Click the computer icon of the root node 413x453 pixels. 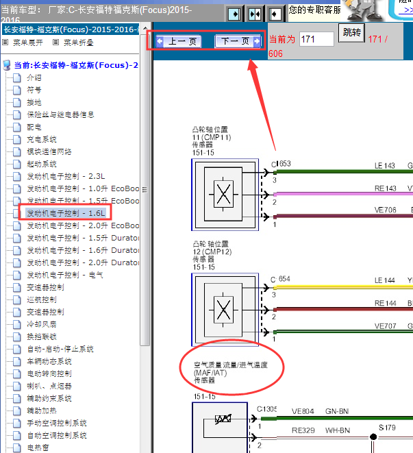click(x=7, y=65)
